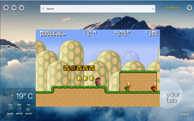Submit search with the arrow icon
The image size is (194, 121).
(152, 9)
